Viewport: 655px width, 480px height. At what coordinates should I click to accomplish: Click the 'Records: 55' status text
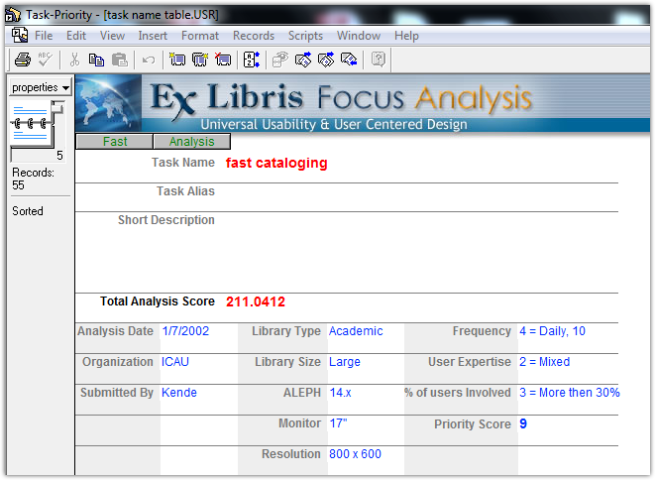(33, 179)
